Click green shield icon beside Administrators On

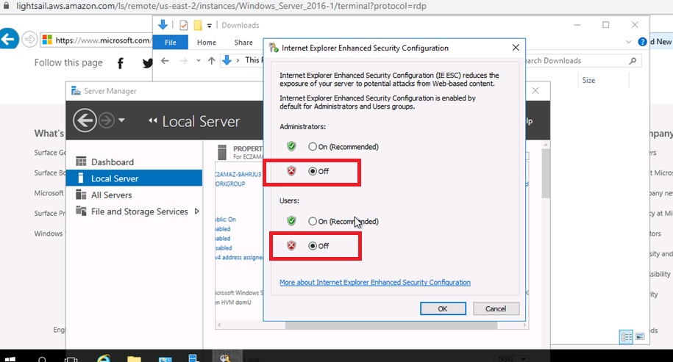(291, 147)
